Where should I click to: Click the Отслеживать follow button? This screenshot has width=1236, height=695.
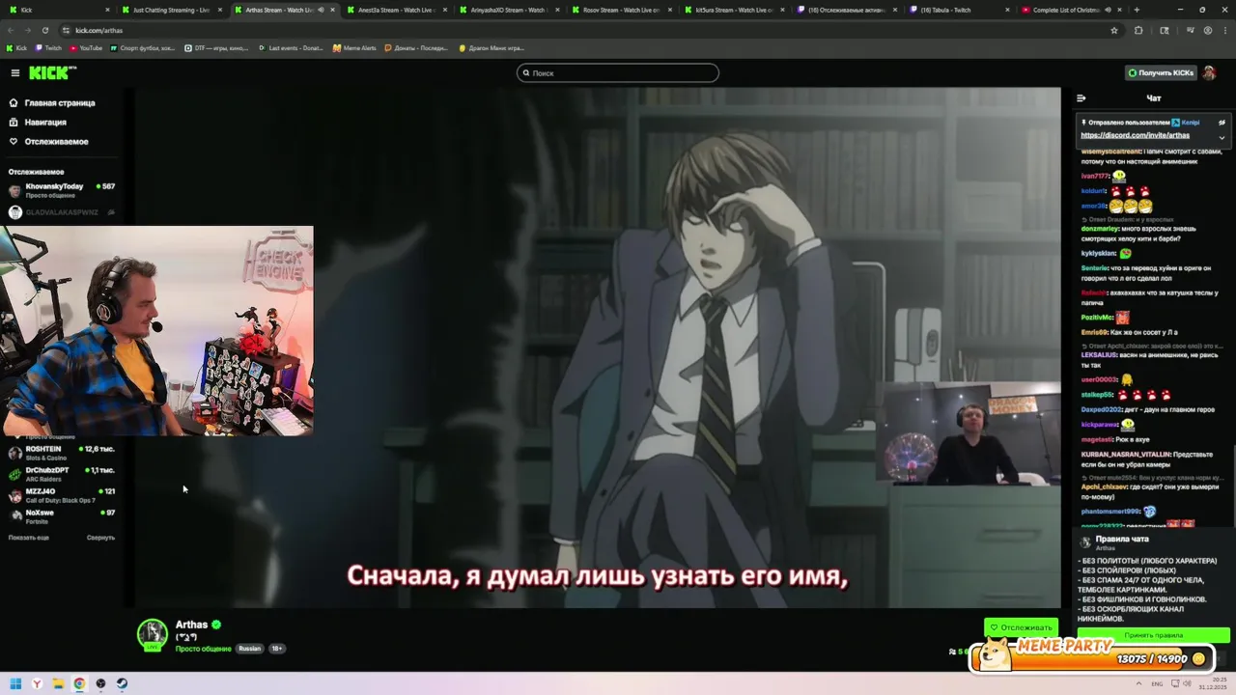click(x=1021, y=627)
